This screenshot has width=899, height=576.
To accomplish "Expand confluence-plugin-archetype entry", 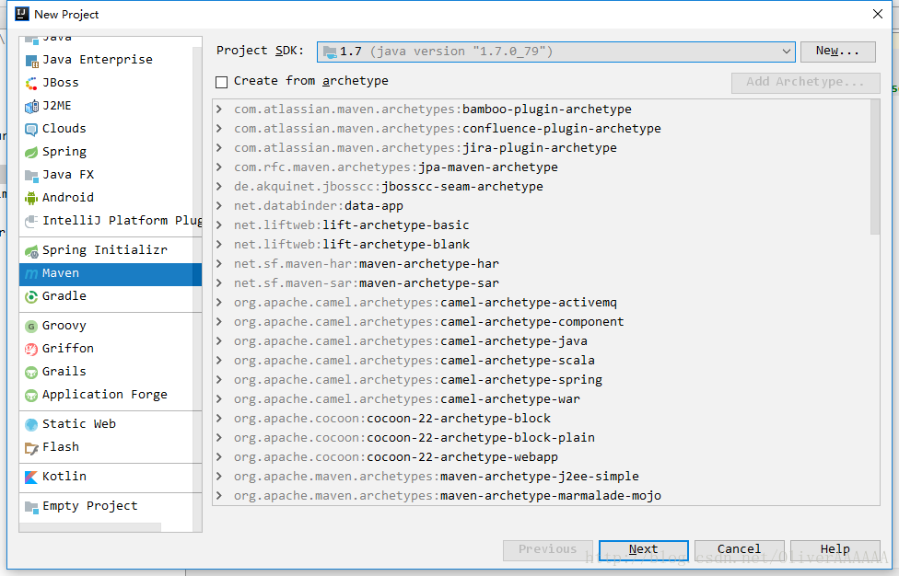I will pyautogui.click(x=219, y=128).
